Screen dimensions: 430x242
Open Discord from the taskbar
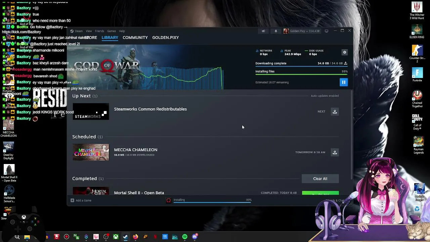(195, 237)
